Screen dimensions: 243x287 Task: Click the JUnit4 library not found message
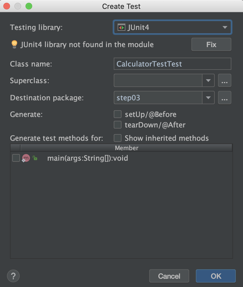tap(87, 45)
